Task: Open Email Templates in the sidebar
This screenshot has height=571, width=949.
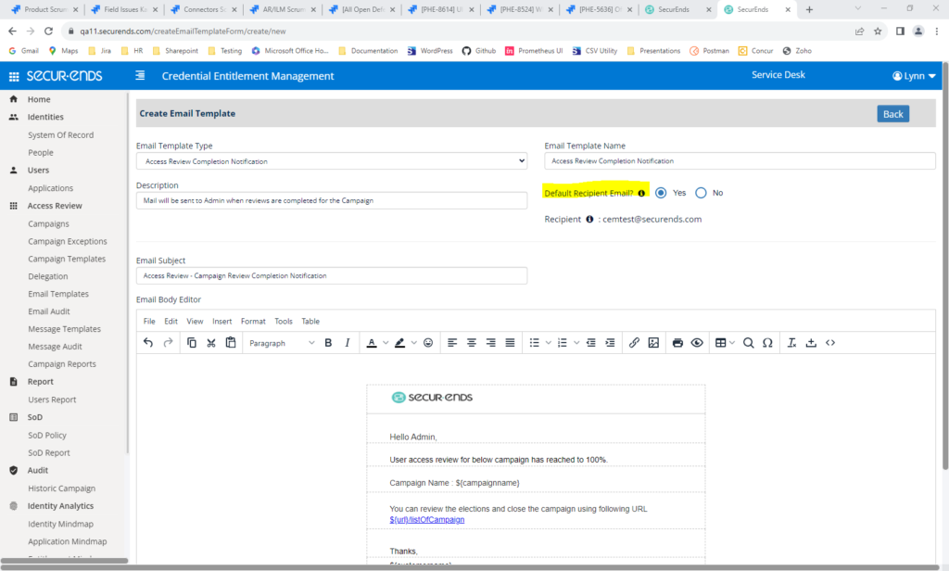Action: [x=58, y=294]
